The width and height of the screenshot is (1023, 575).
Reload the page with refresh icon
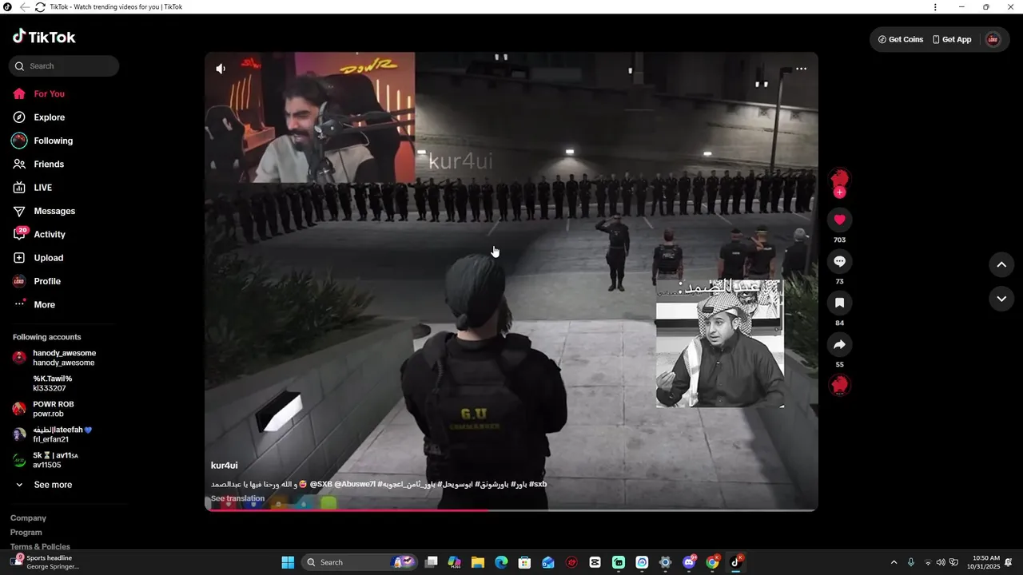[x=40, y=6]
